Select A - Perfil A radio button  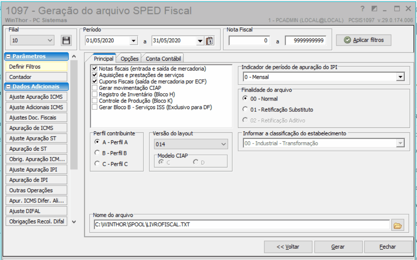coord(97,142)
